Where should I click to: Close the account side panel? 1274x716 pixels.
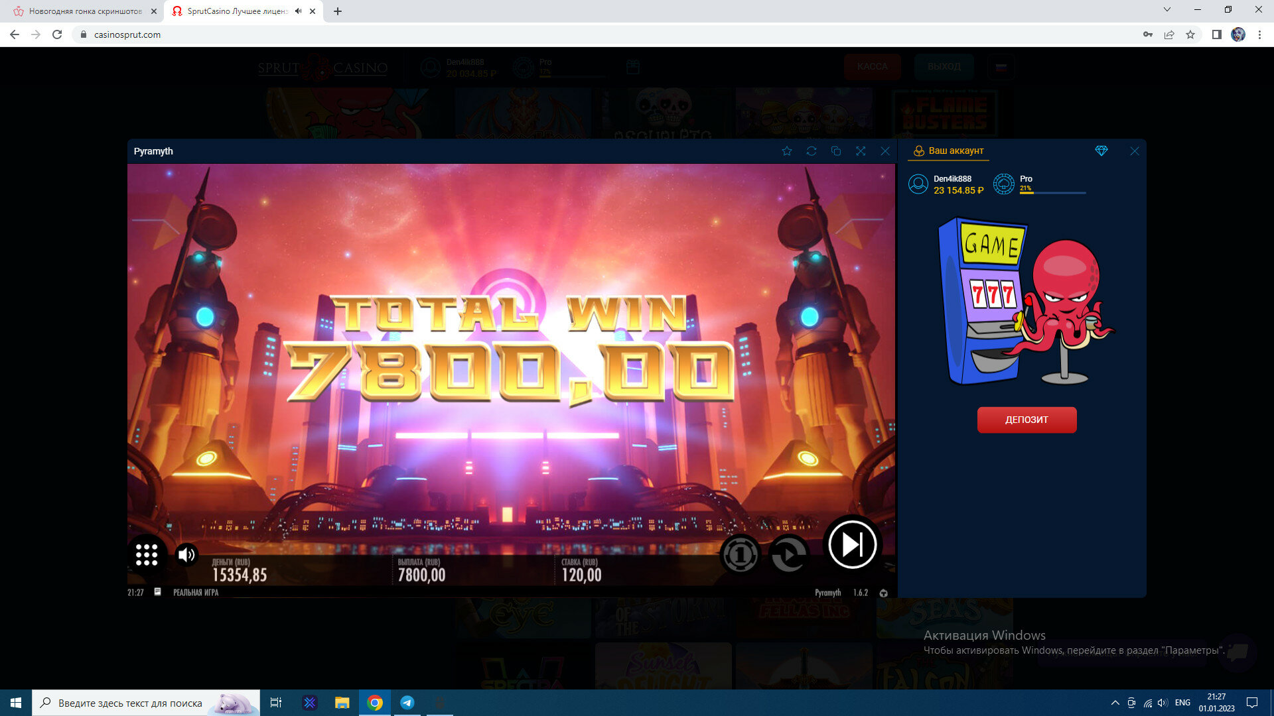pyautogui.click(x=1135, y=151)
